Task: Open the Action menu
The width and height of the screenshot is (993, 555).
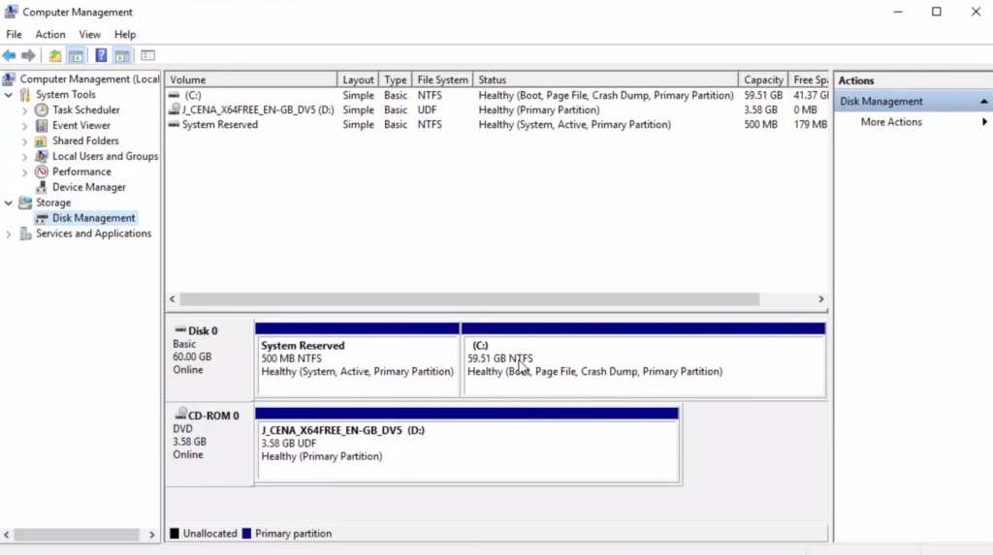Action: click(50, 34)
